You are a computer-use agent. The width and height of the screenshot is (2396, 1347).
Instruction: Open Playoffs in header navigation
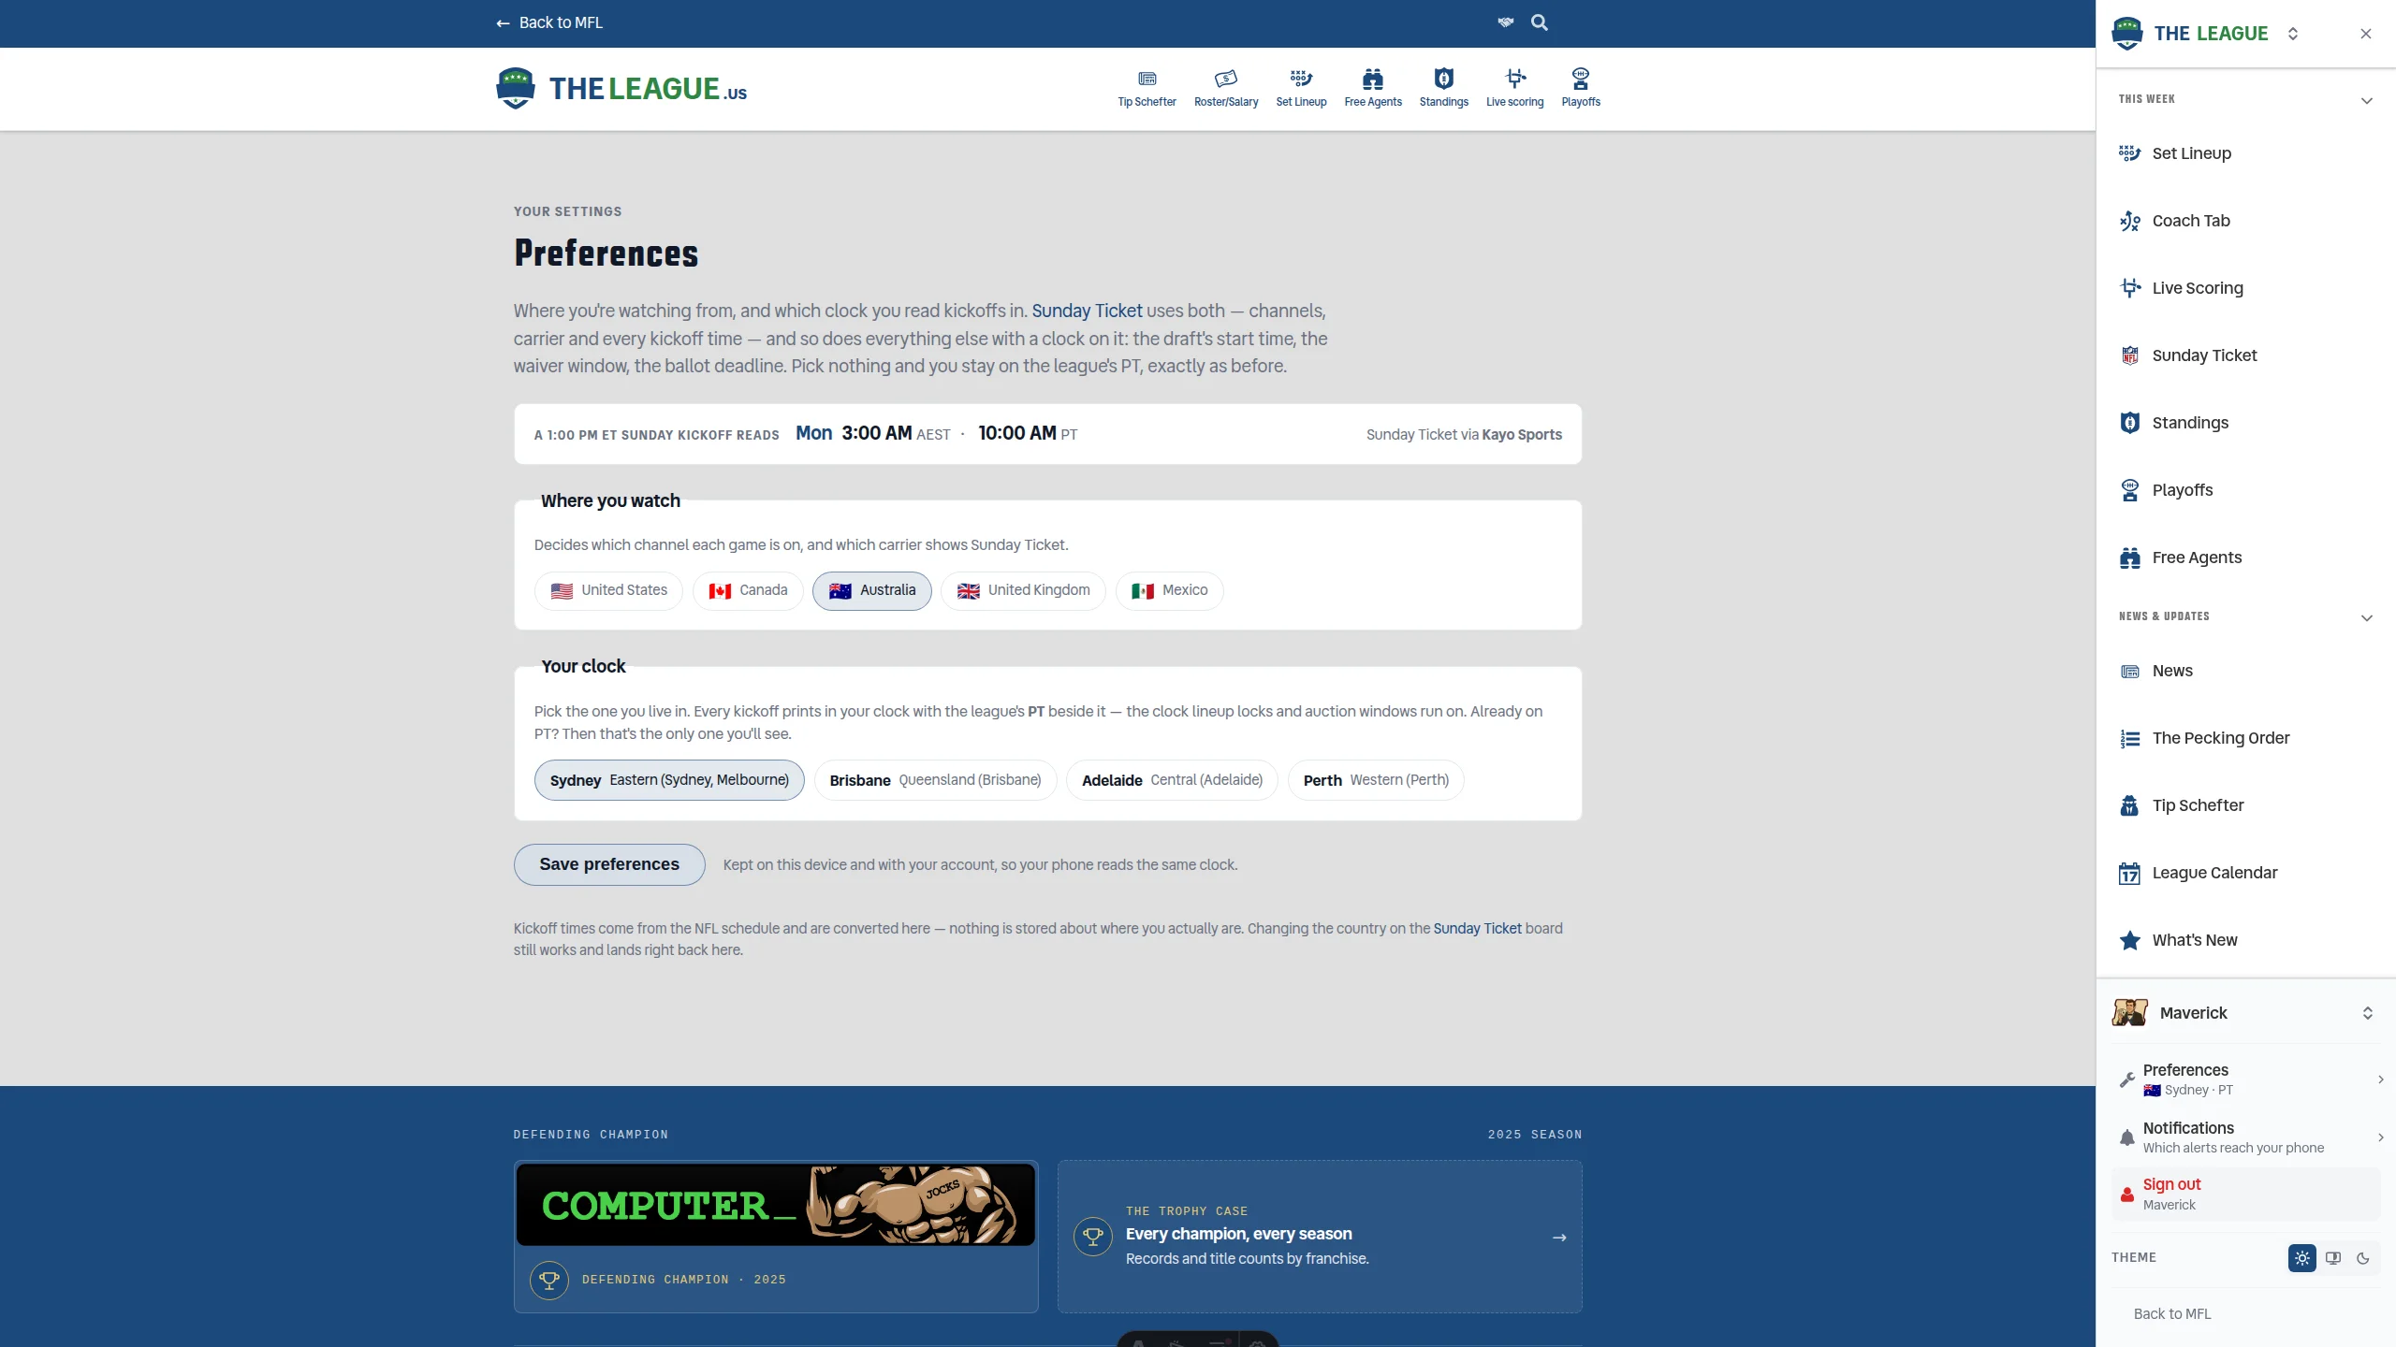click(1581, 89)
